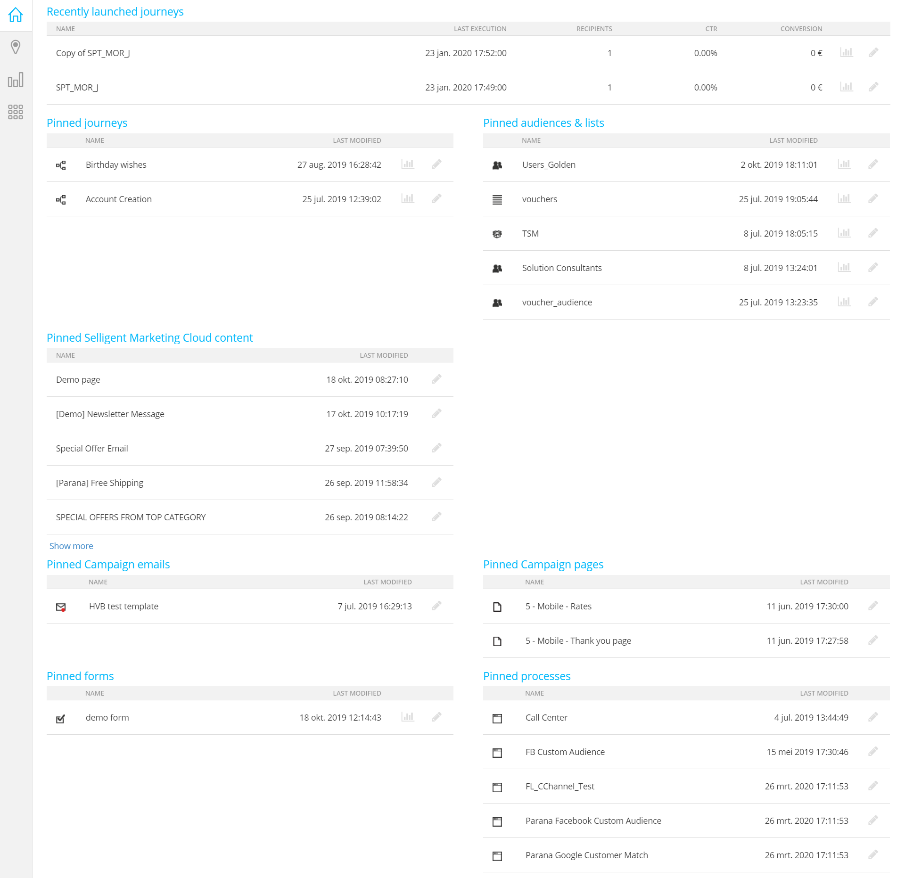Image resolution: width=905 pixels, height=878 pixels.
Task: Open the bar chart reports sidebar icon
Action: 16,80
